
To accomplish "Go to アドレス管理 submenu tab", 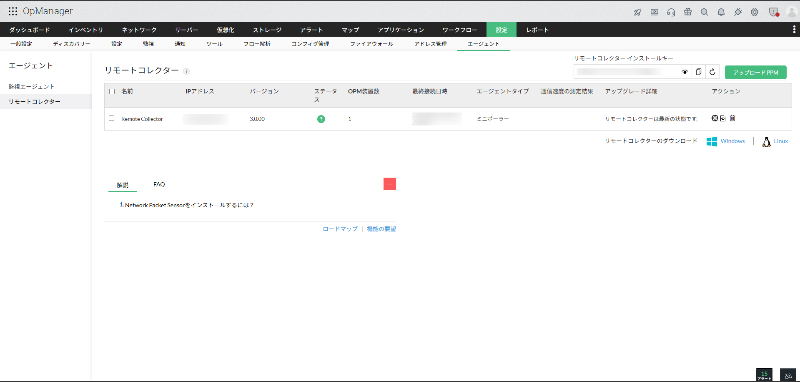I will click(x=430, y=44).
